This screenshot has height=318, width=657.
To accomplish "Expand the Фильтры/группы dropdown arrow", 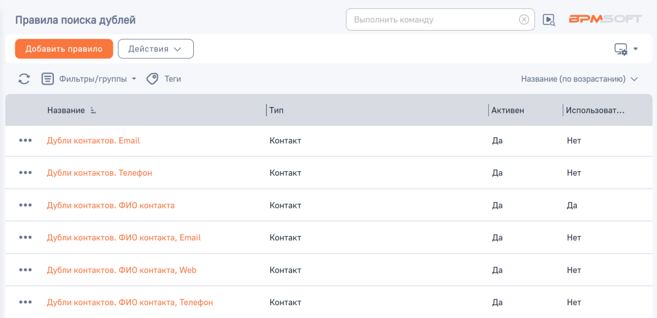I will tap(134, 79).
